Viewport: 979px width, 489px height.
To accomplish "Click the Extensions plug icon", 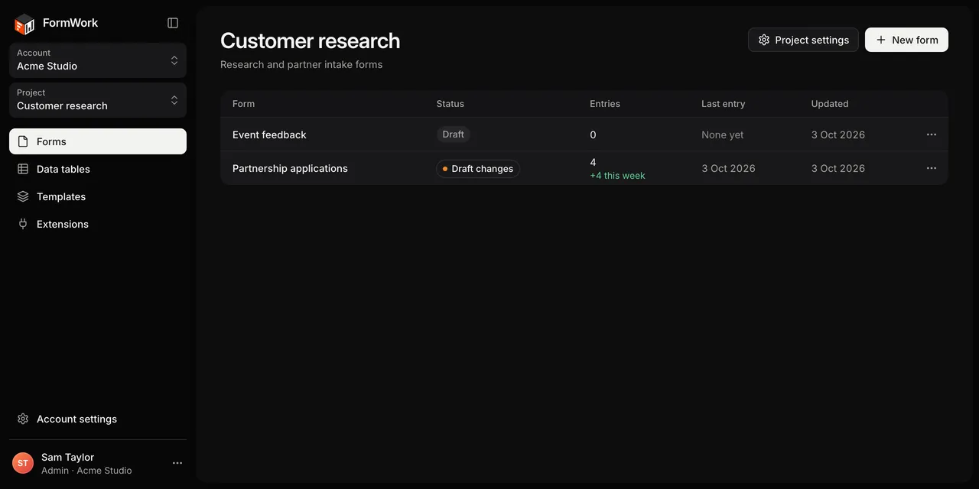I will tap(23, 224).
